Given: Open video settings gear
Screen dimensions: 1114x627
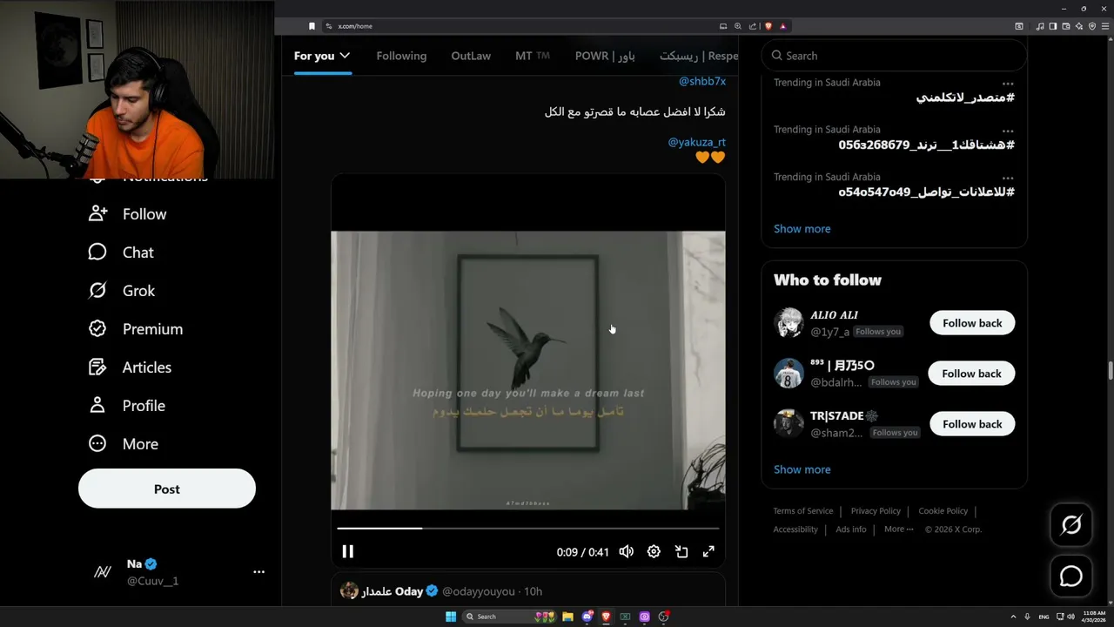Looking at the screenshot, I should 654,551.
